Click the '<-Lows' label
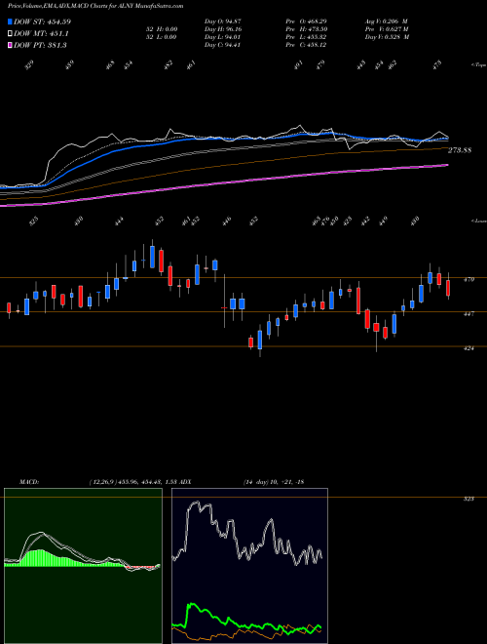487x644 pixels. (x=478, y=221)
